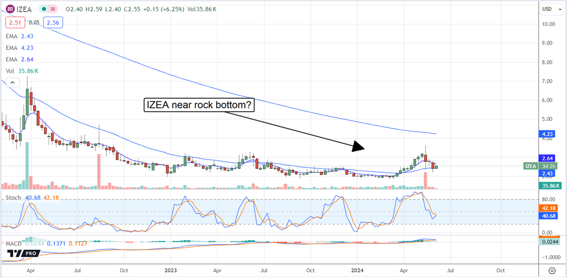
Task: Select the EMA 4.23 legend entry
Action: tap(19, 47)
